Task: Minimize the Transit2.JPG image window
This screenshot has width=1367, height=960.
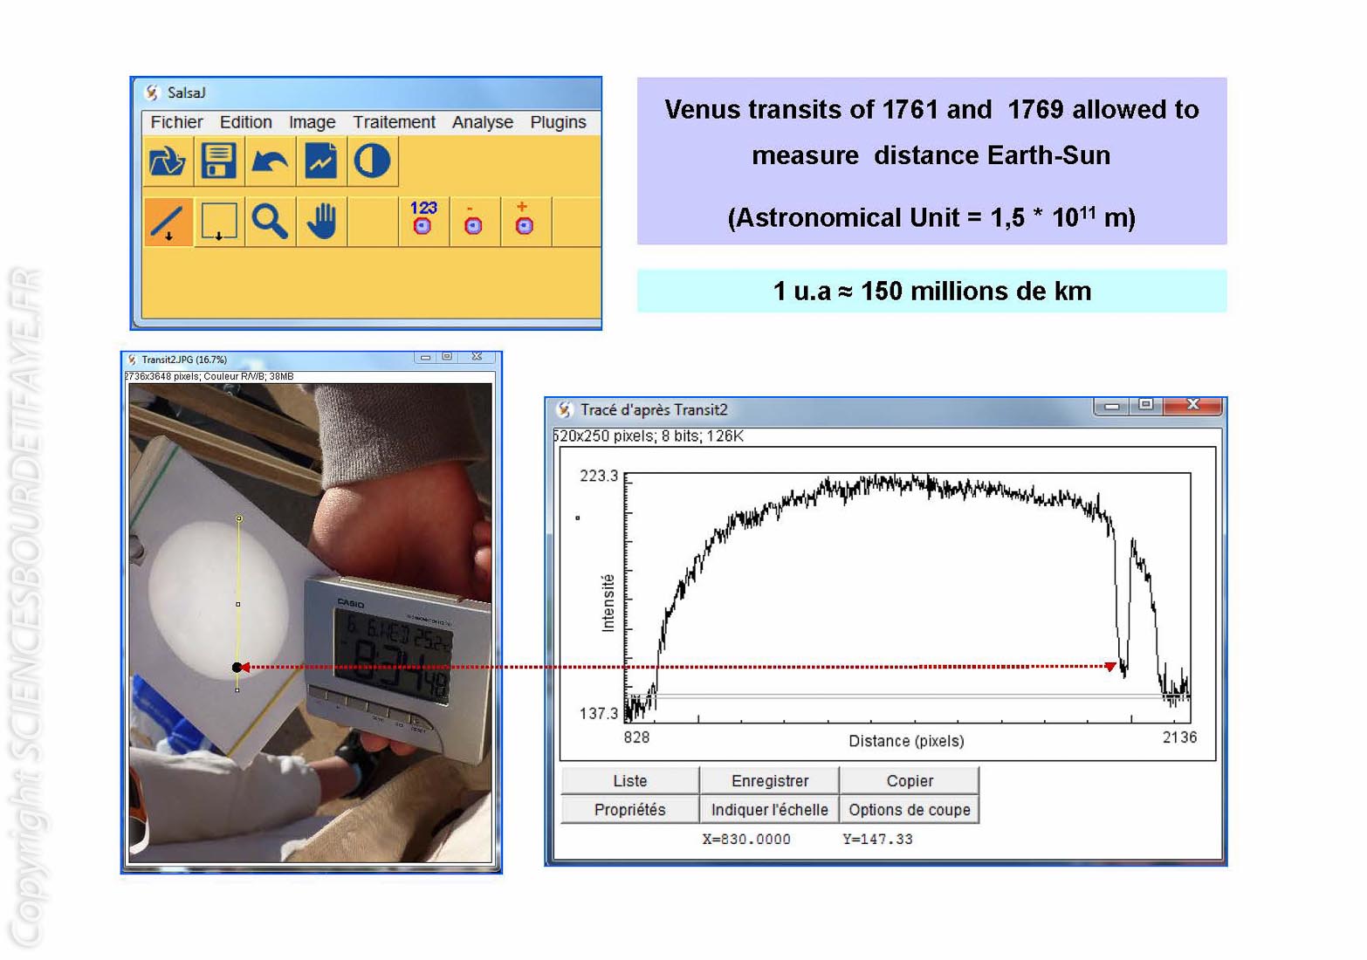Action: [425, 358]
